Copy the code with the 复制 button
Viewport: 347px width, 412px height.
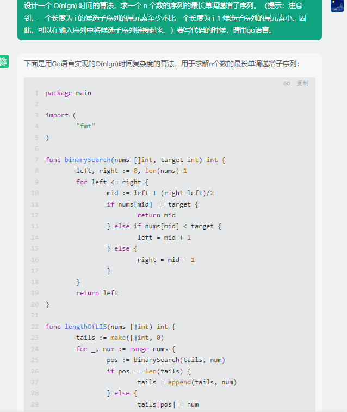click(x=302, y=83)
